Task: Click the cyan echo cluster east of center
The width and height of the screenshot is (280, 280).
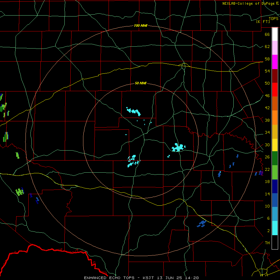Action: (x=178, y=147)
